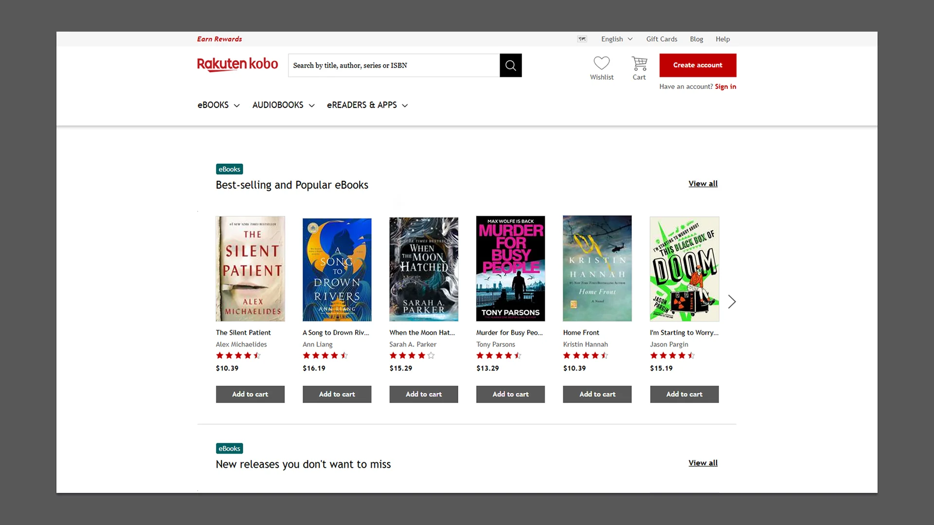Screen dimensions: 934x525
Task: Click The Silent Patient star rating
Action: [x=238, y=355]
